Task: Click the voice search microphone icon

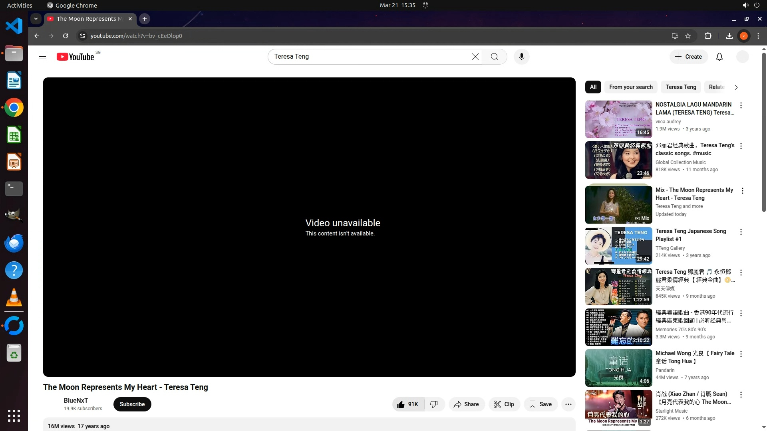Action: click(521, 57)
